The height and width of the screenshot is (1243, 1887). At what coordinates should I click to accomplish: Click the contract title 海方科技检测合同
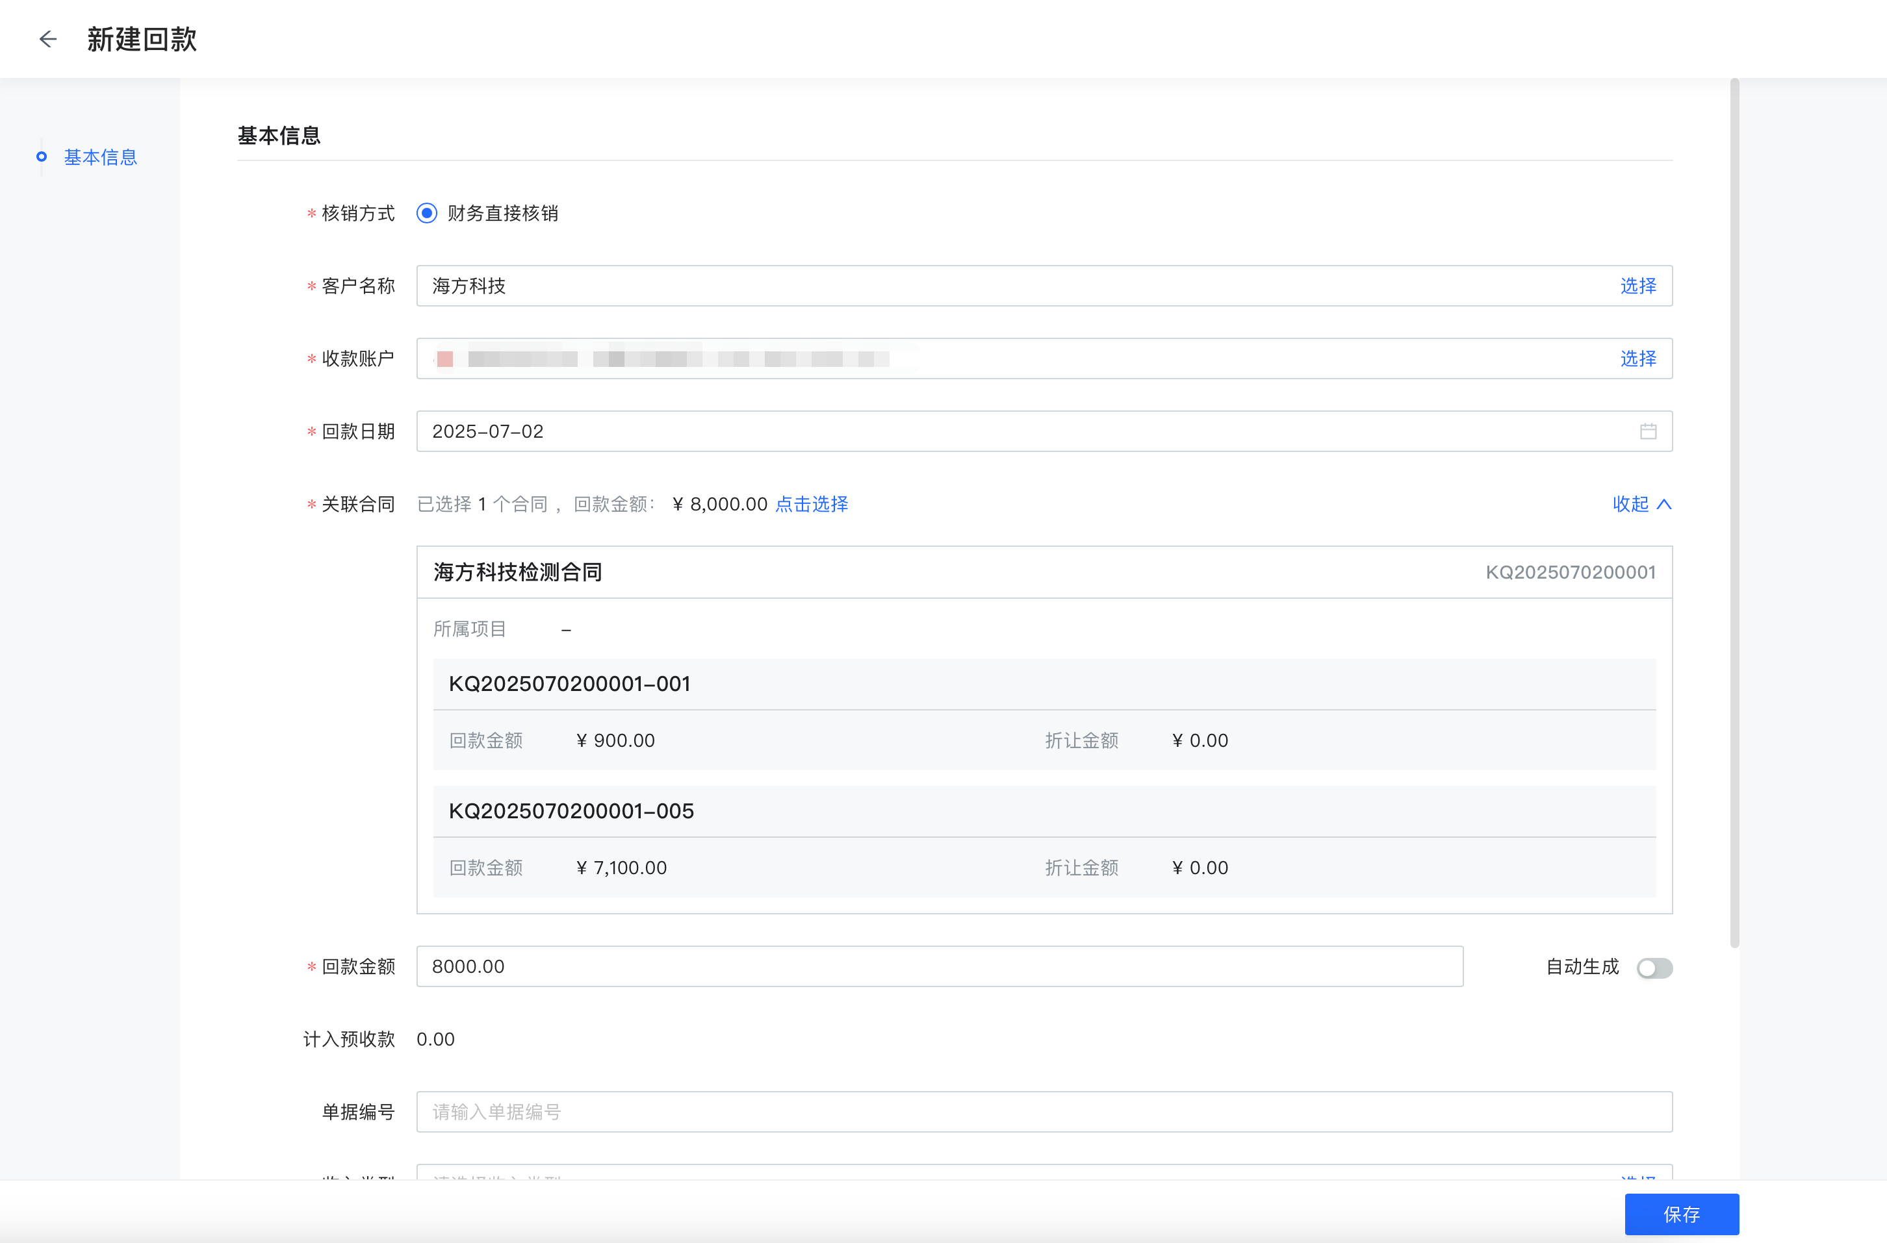pos(517,572)
